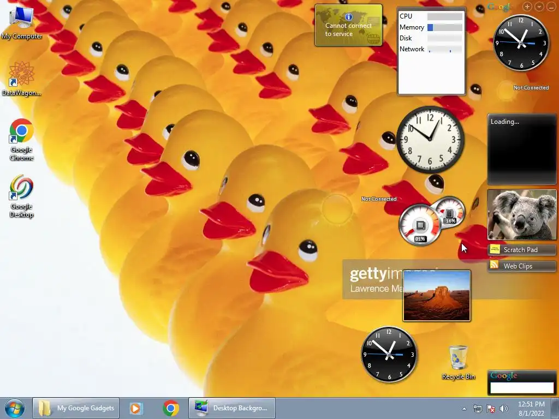
Task: Click the koala photo gadget
Action: tap(522, 214)
